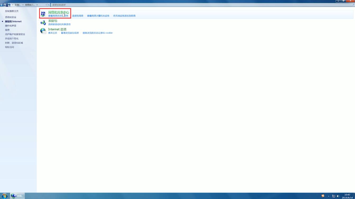
Task: Select 系统和安全 in the sidebar
Action: 11,17
